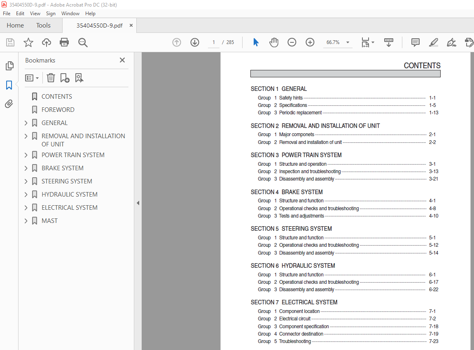This screenshot has width=474, height=350.
Task: Click the Upload to cloud icon
Action: [x=47, y=42]
